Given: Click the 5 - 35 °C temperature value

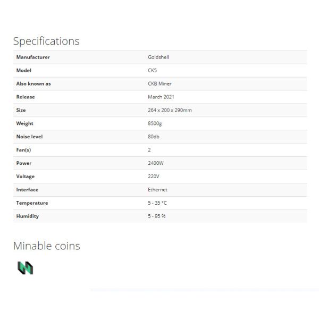Looking at the screenshot, I should point(158,203).
